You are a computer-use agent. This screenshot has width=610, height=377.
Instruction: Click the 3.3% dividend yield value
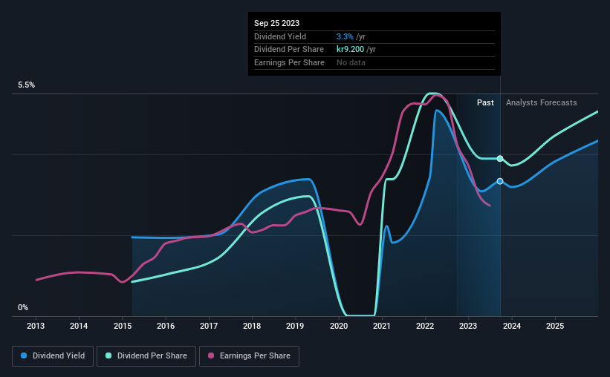pyautogui.click(x=345, y=36)
